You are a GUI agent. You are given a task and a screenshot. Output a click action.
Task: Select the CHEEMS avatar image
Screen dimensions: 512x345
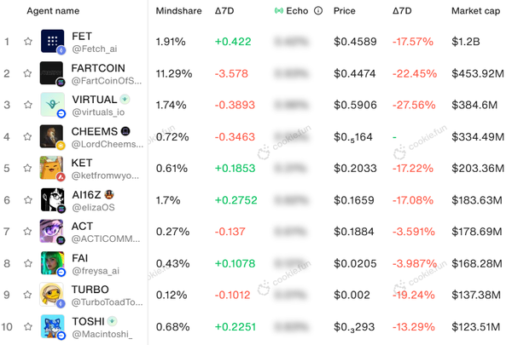click(x=52, y=136)
